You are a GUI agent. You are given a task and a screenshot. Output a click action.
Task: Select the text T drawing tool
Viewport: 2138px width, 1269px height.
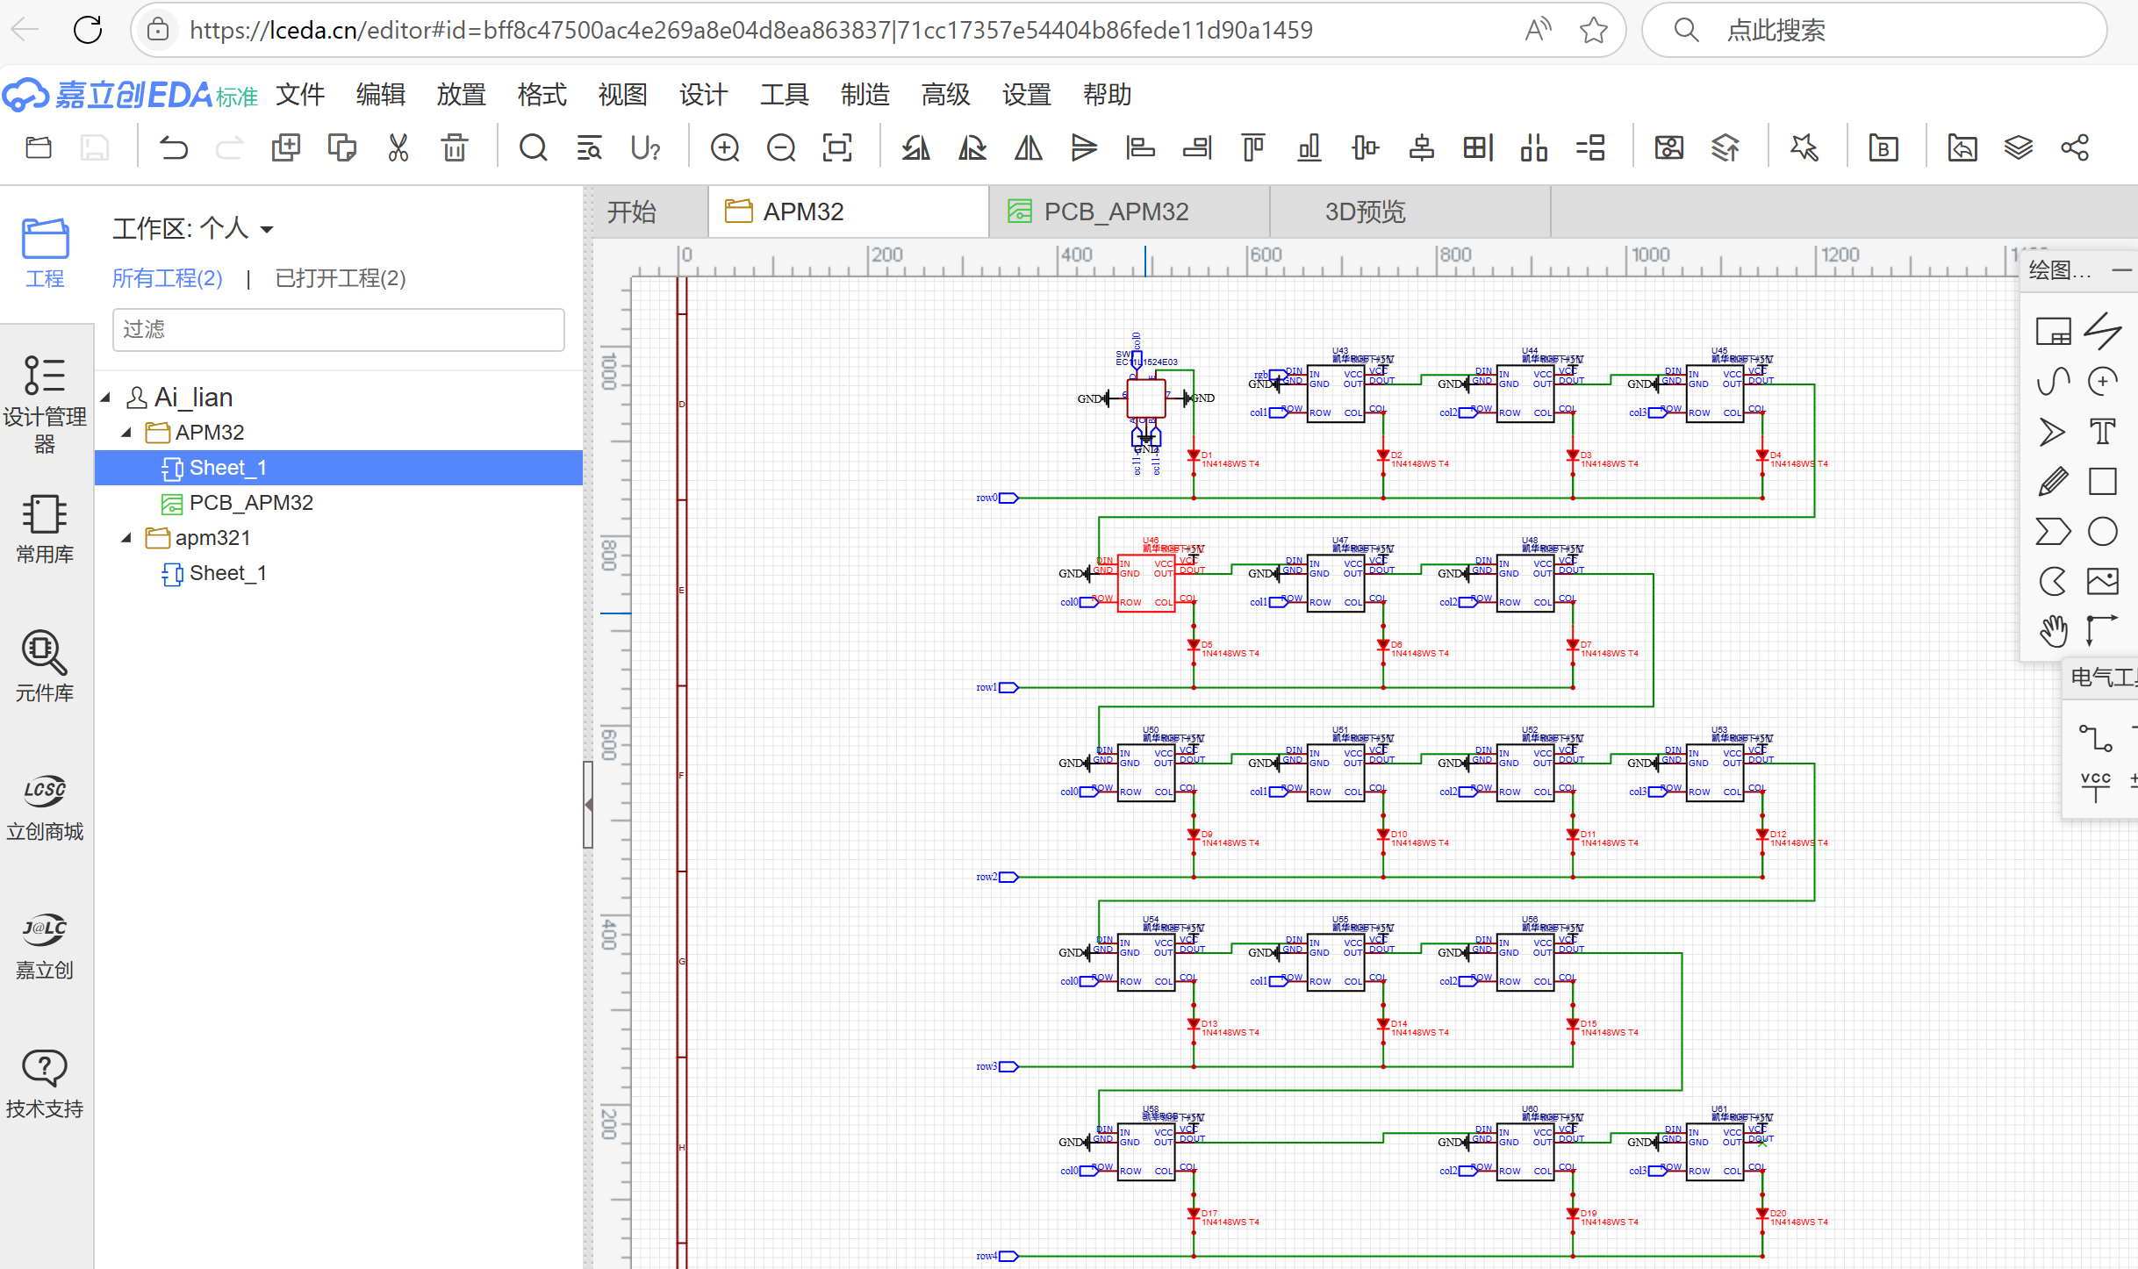tap(2102, 432)
